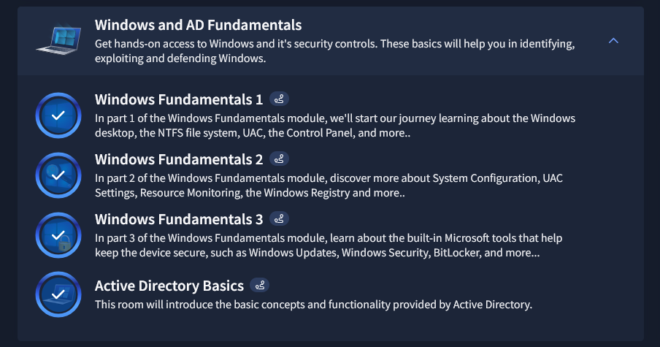The width and height of the screenshot is (660, 347).
Task: Click the badge icon beside Active Directory Basics
Action: click(260, 285)
